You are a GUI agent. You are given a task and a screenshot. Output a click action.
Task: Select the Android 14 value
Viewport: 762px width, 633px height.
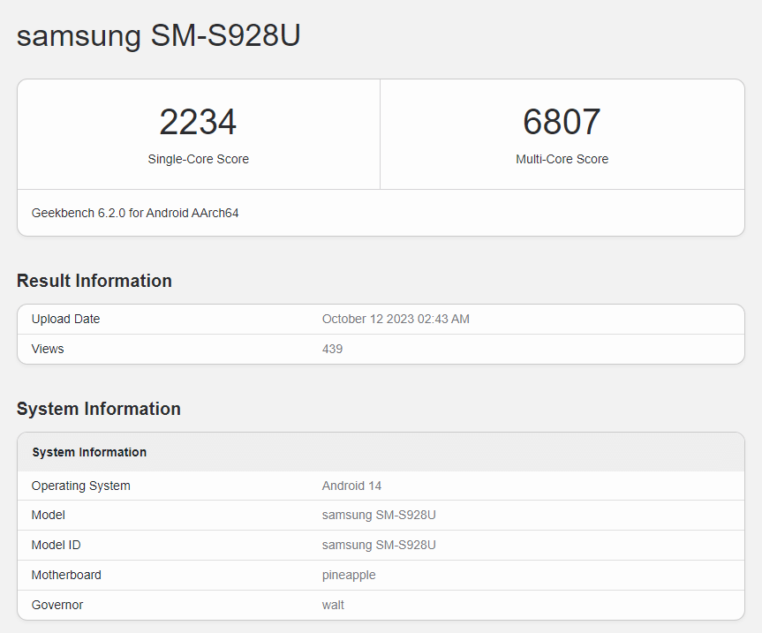(x=351, y=486)
